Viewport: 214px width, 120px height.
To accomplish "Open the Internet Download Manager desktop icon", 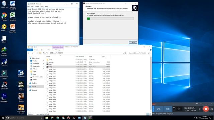I will coord(4,51).
